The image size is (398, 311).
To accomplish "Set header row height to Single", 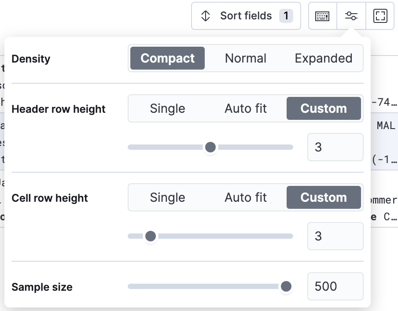I will tap(168, 108).
